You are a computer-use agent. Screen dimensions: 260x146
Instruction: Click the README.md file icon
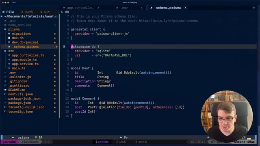point(5,90)
